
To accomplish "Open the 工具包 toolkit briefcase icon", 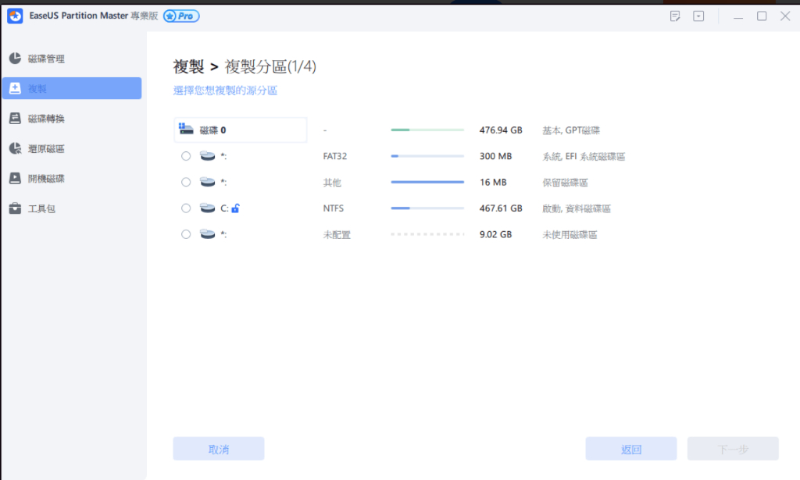I will point(15,208).
